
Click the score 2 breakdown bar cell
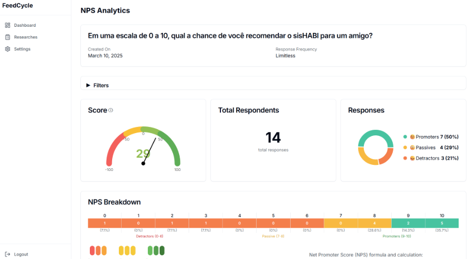pos(172,223)
